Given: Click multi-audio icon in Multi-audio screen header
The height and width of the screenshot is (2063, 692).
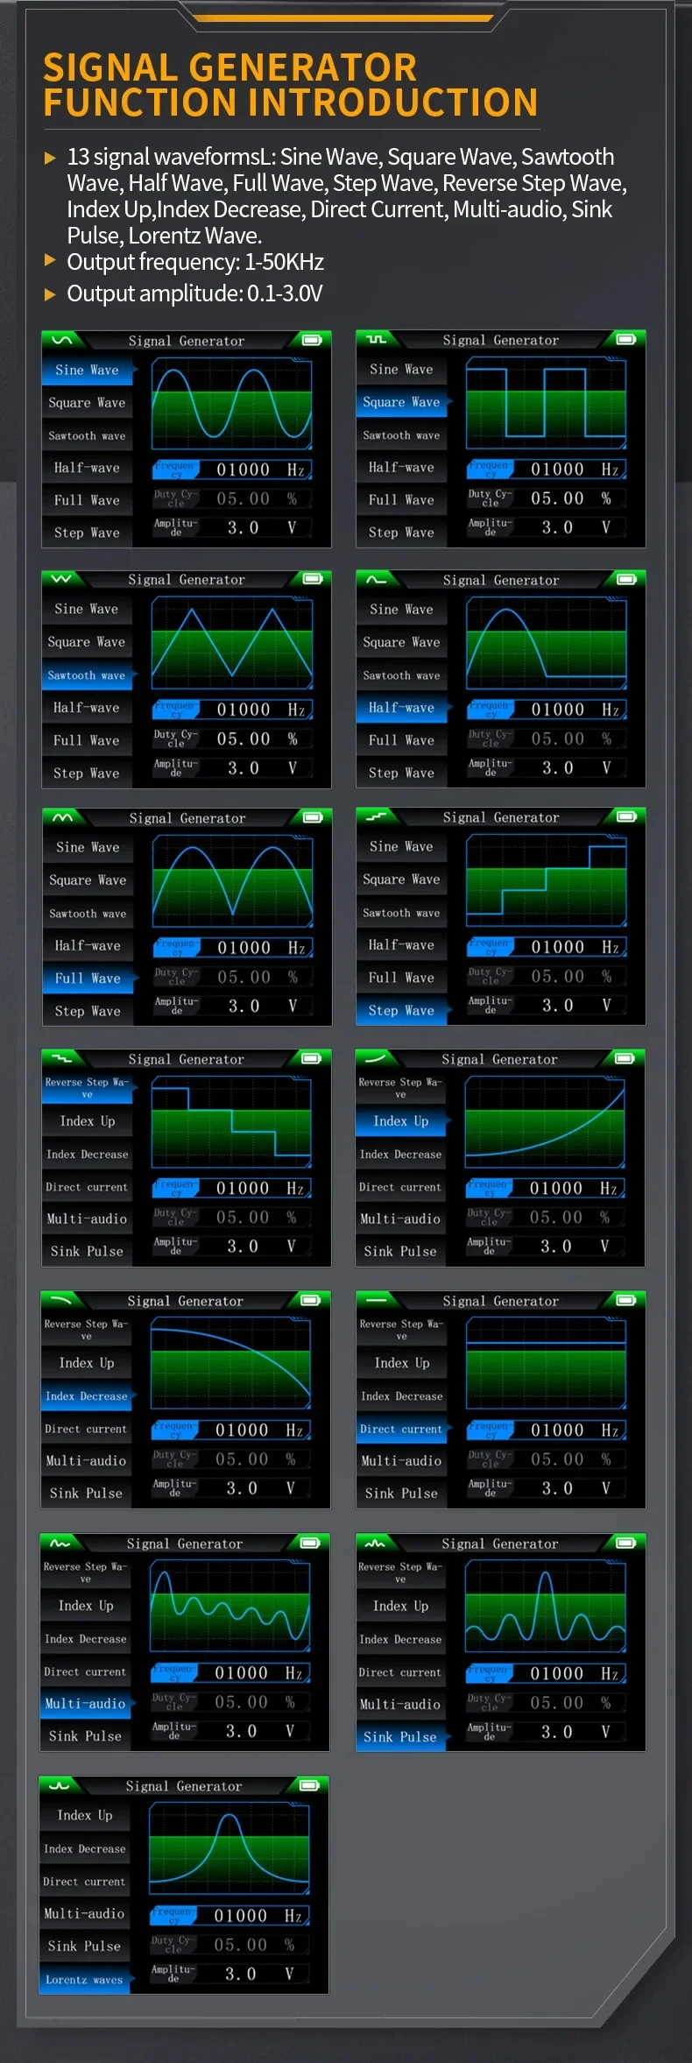Looking at the screenshot, I should pos(60,1543).
